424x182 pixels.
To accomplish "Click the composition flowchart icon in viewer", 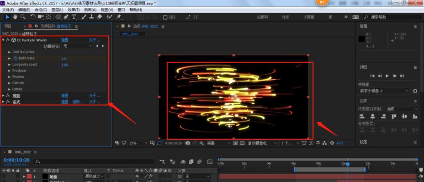I will tap(324, 143).
